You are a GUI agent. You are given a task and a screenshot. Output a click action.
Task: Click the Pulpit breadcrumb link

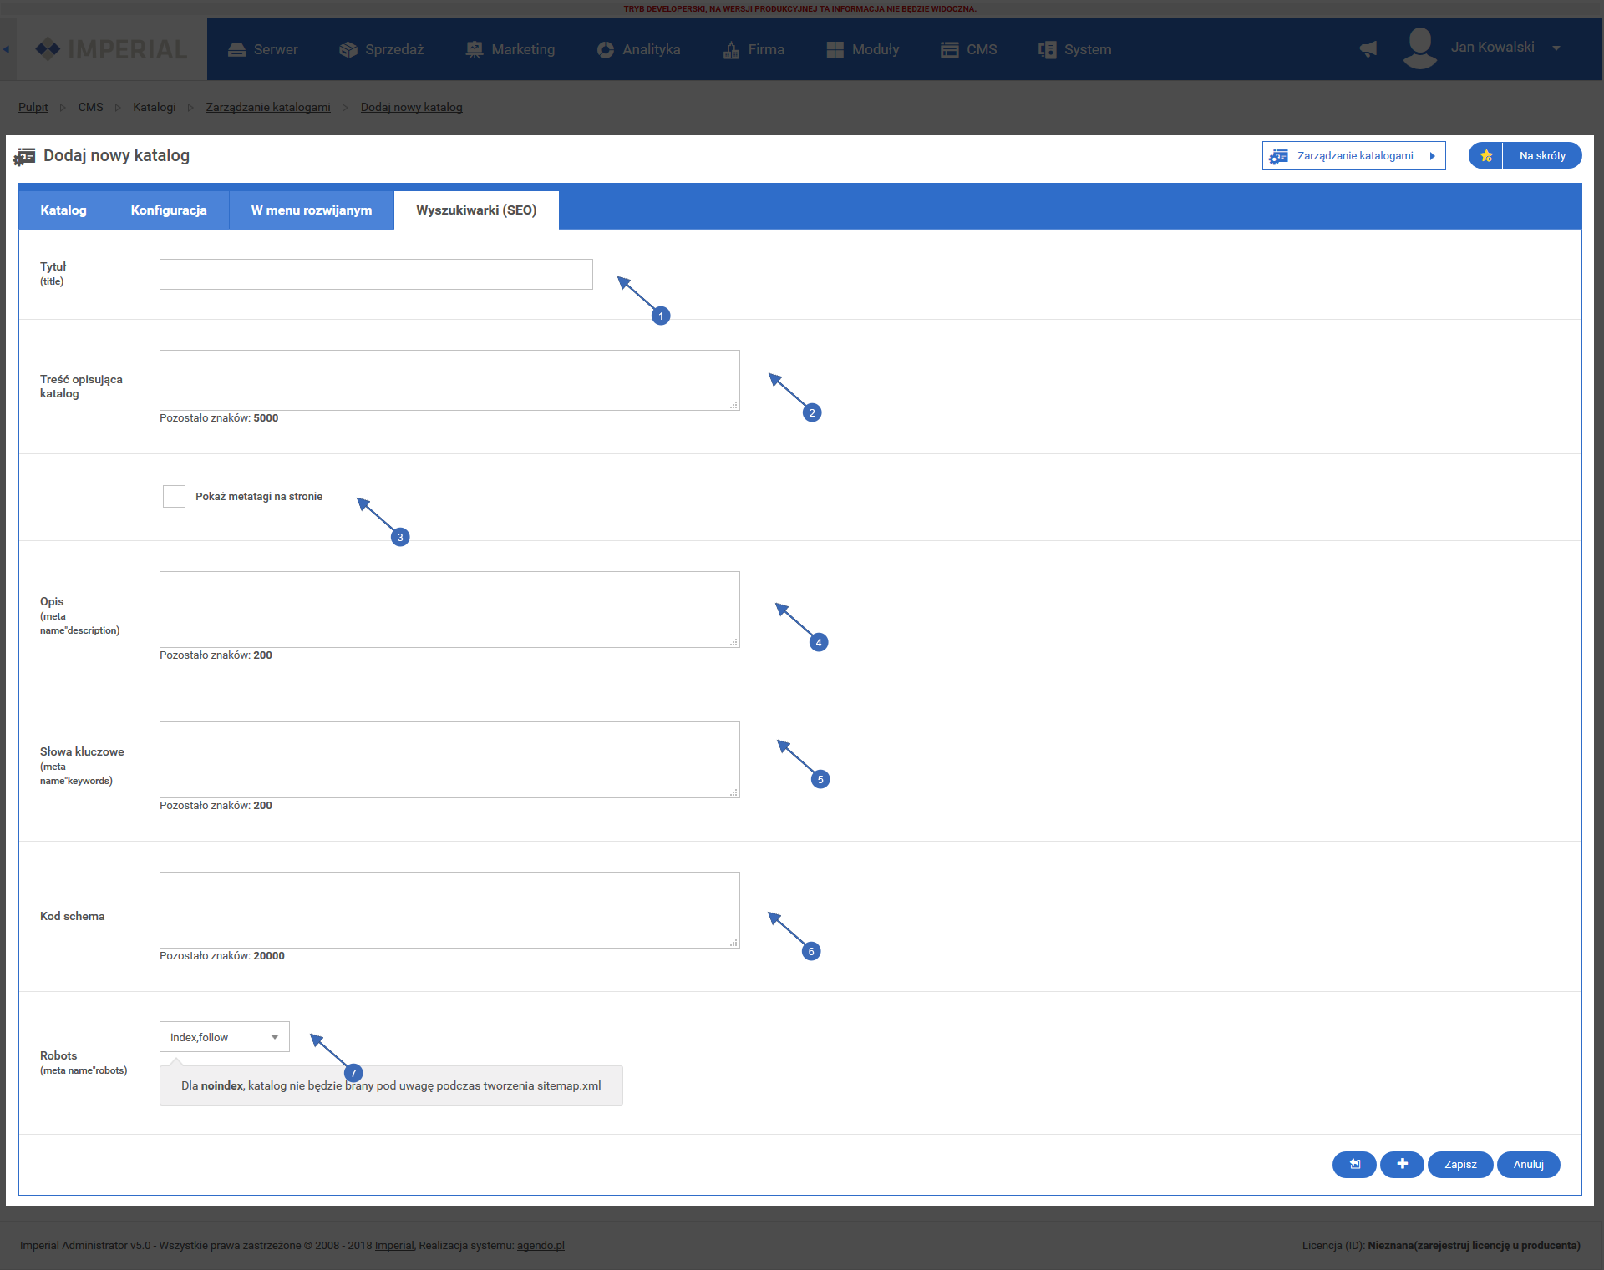point(33,107)
